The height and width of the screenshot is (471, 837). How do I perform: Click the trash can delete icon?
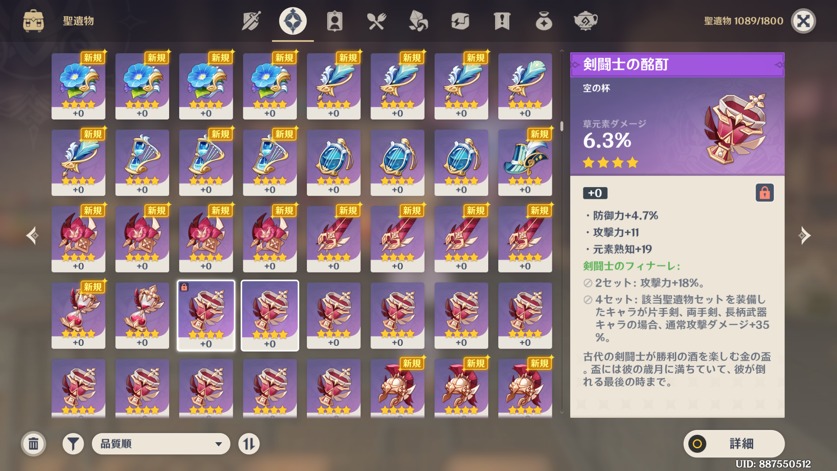(x=34, y=444)
